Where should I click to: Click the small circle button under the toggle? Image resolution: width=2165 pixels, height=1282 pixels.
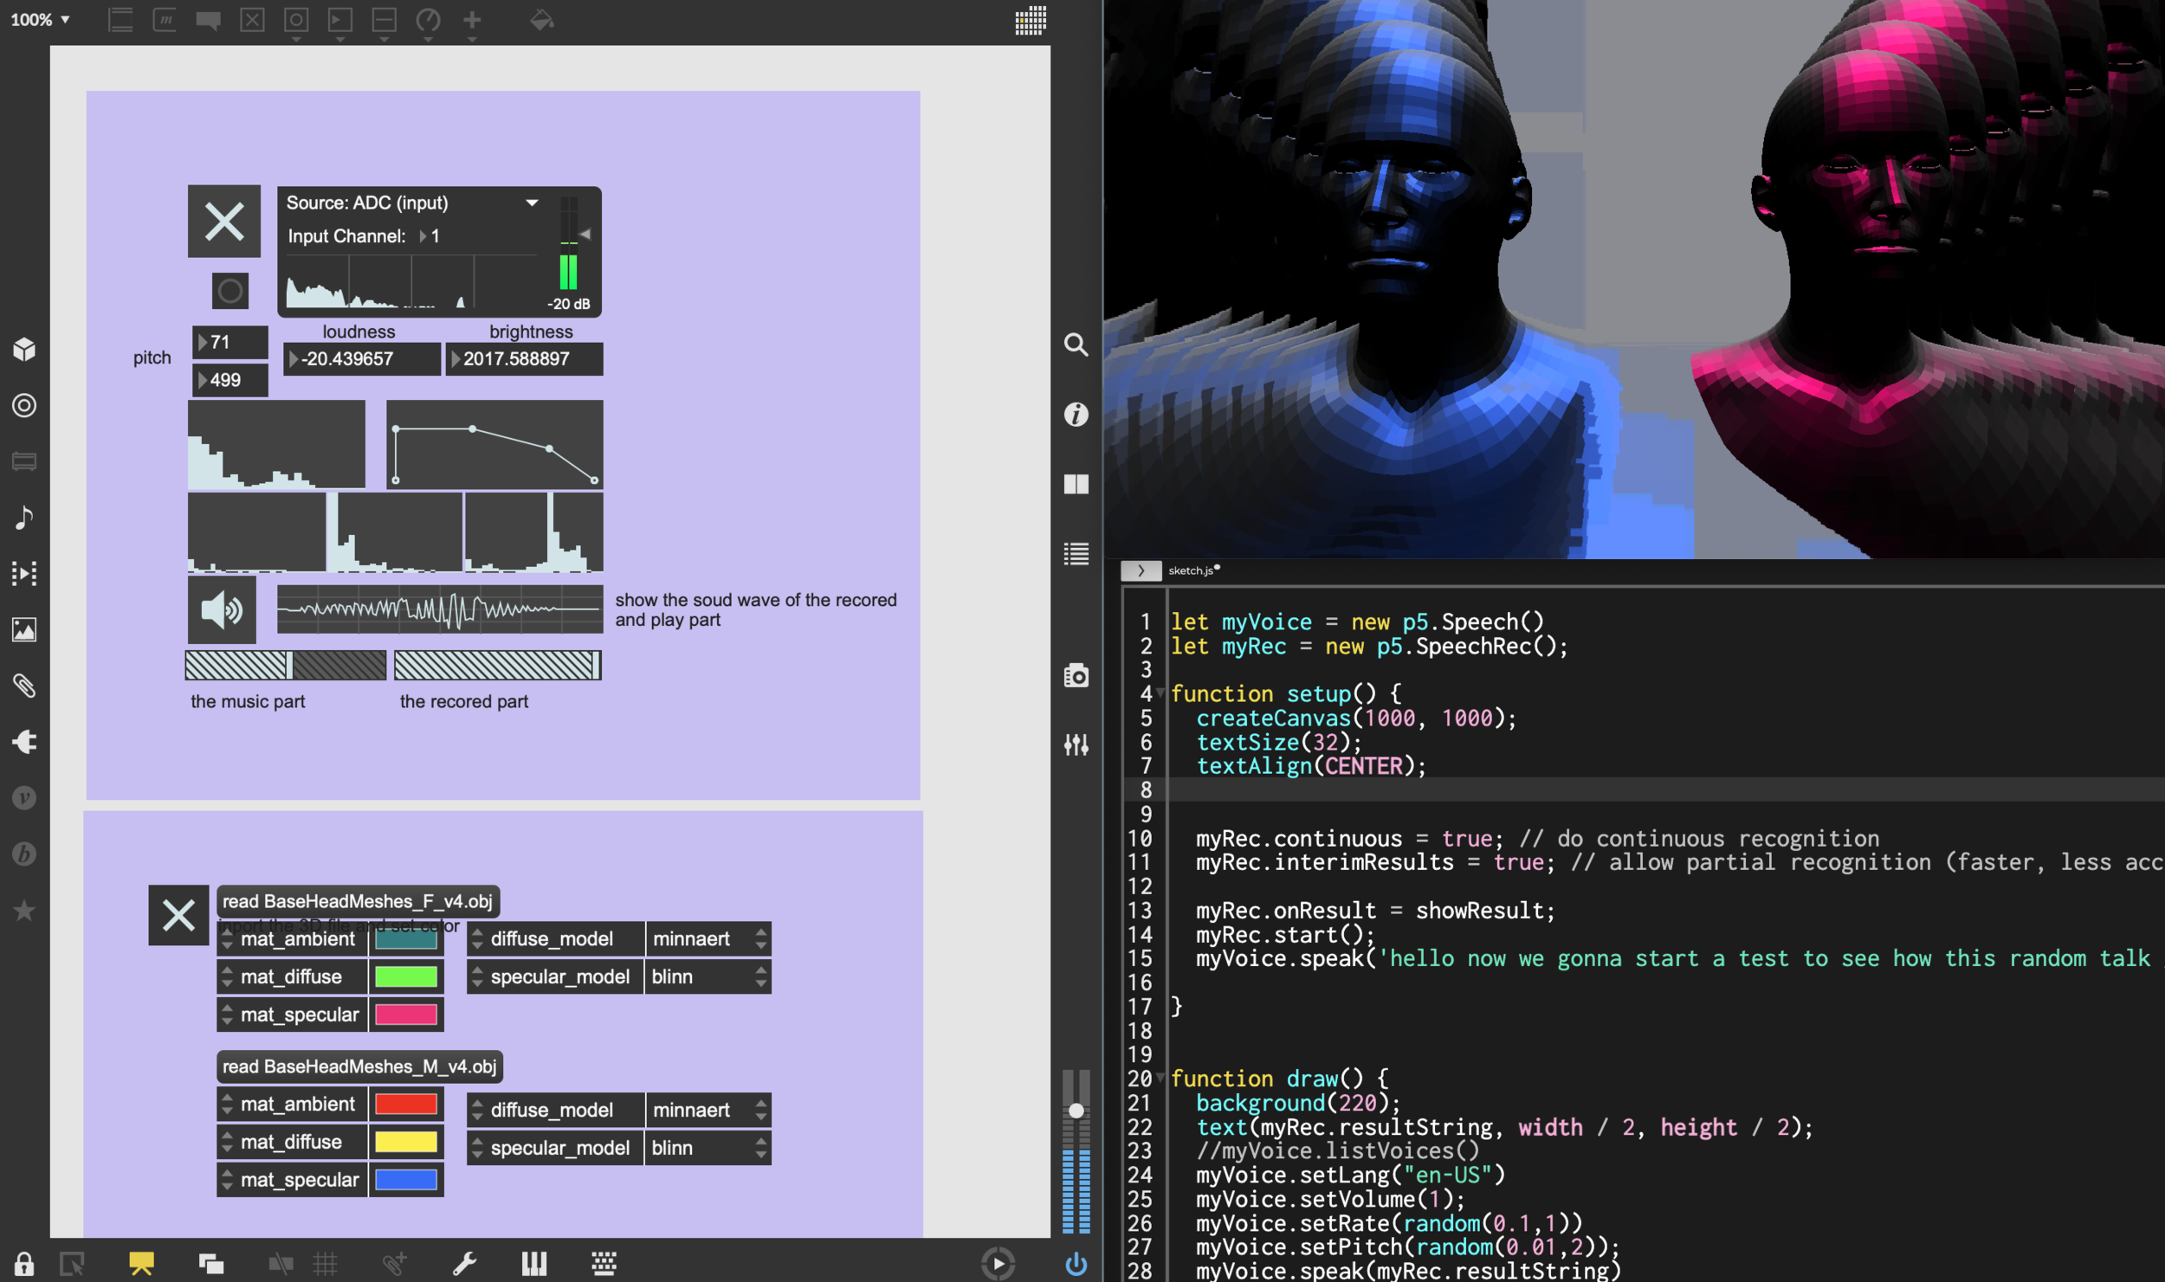(229, 291)
